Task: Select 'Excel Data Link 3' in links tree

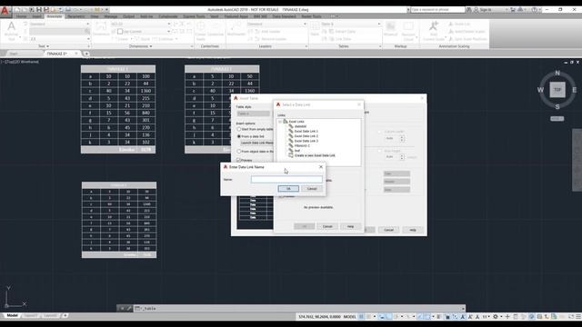Action: [306, 141]
